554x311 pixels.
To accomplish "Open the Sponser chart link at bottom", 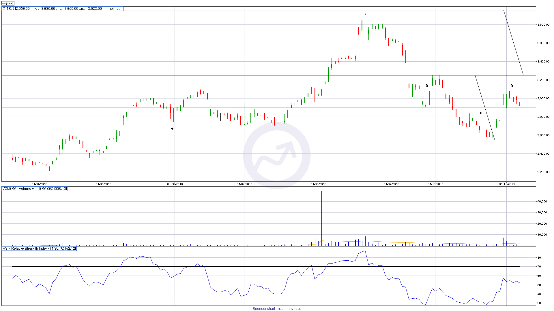I will (x=277, y=309).
